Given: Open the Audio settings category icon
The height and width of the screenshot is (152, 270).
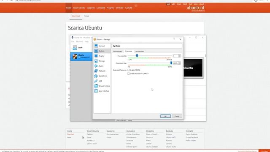Looking at the screenshot, I should tap(96, 66).
